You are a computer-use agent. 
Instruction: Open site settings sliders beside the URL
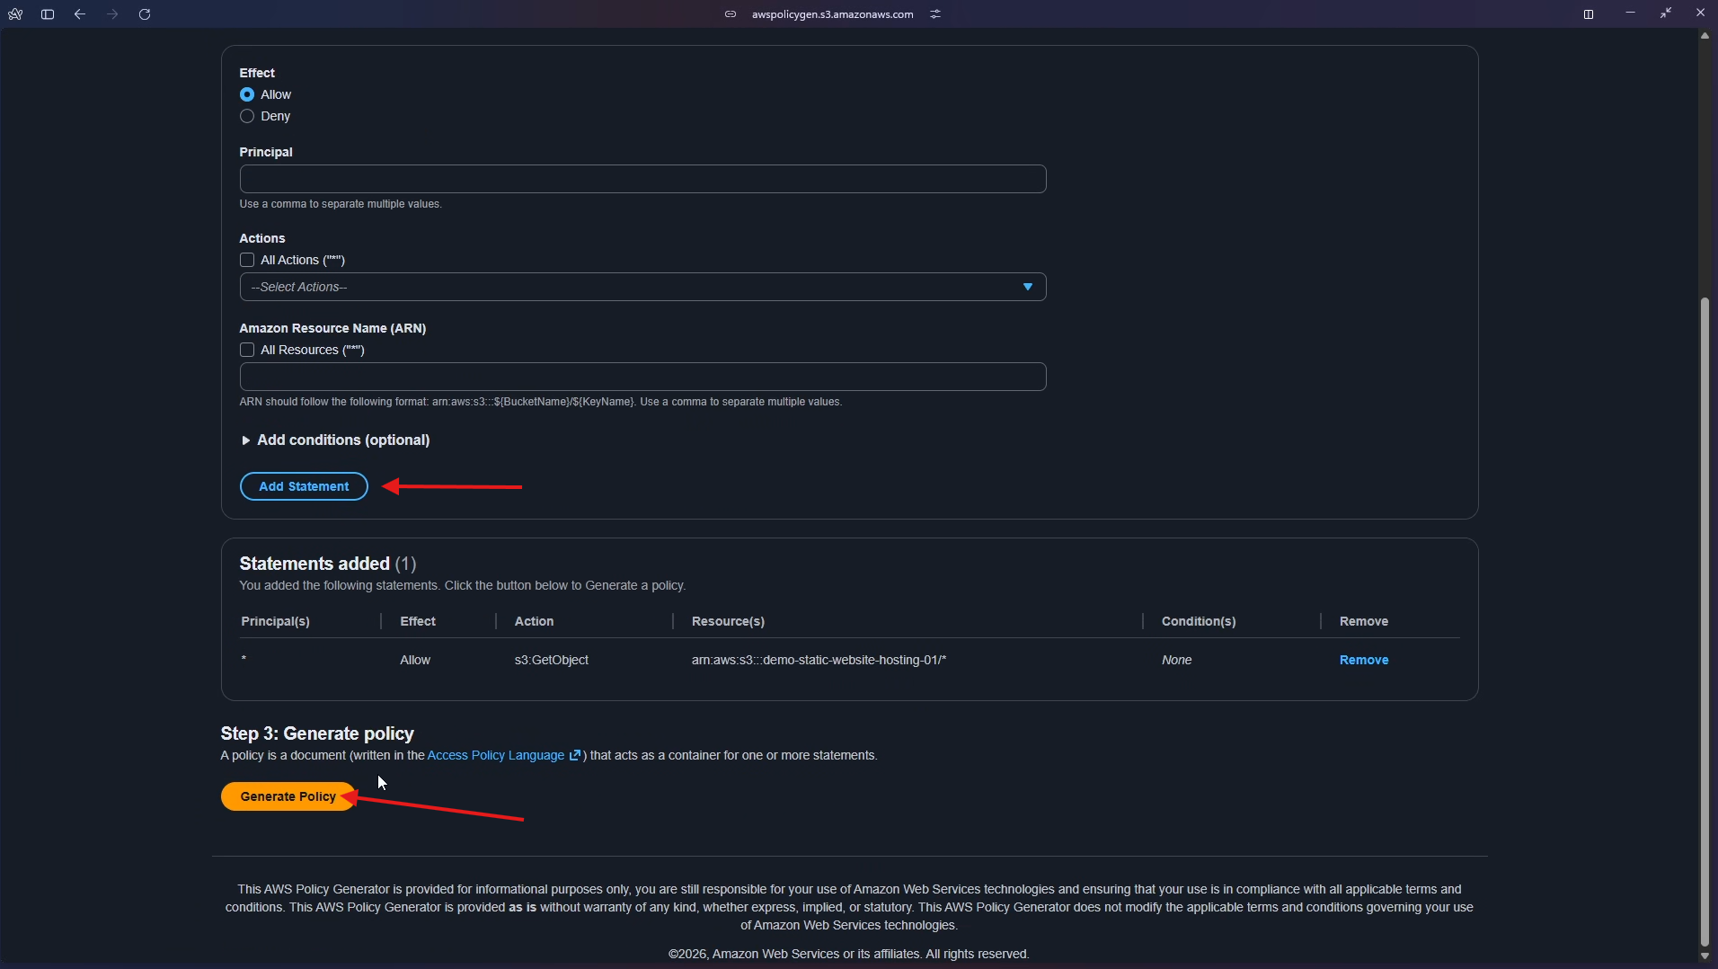pyautogui.click(x=934, y=13)
